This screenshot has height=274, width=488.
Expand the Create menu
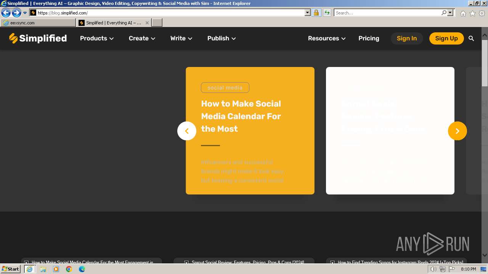point(142,38)
